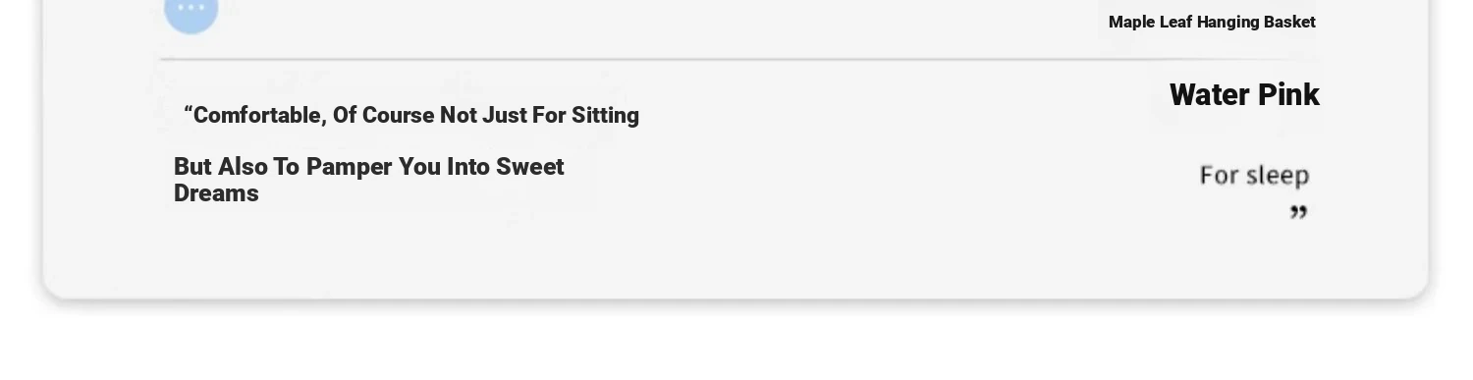The height and width of the screenshot is (380, 1473).
Task: Click the Water Pink heading
Action: click(1244, 95)
